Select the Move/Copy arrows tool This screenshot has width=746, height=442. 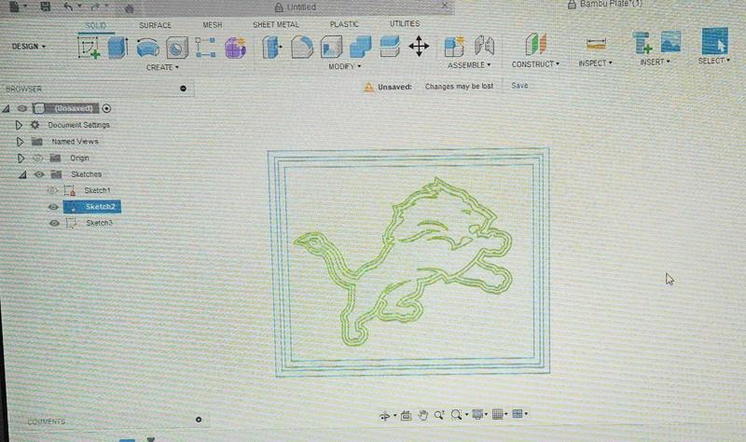(x=419, y=47)
